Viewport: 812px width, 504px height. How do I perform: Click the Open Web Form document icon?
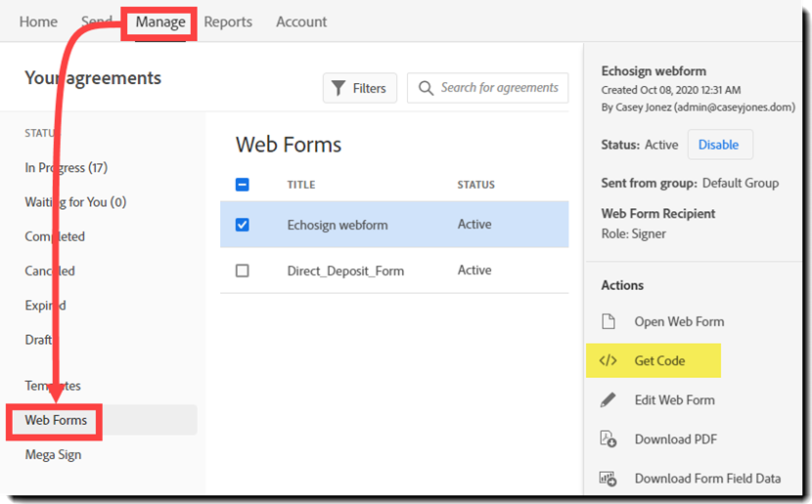tap(608, 321)
